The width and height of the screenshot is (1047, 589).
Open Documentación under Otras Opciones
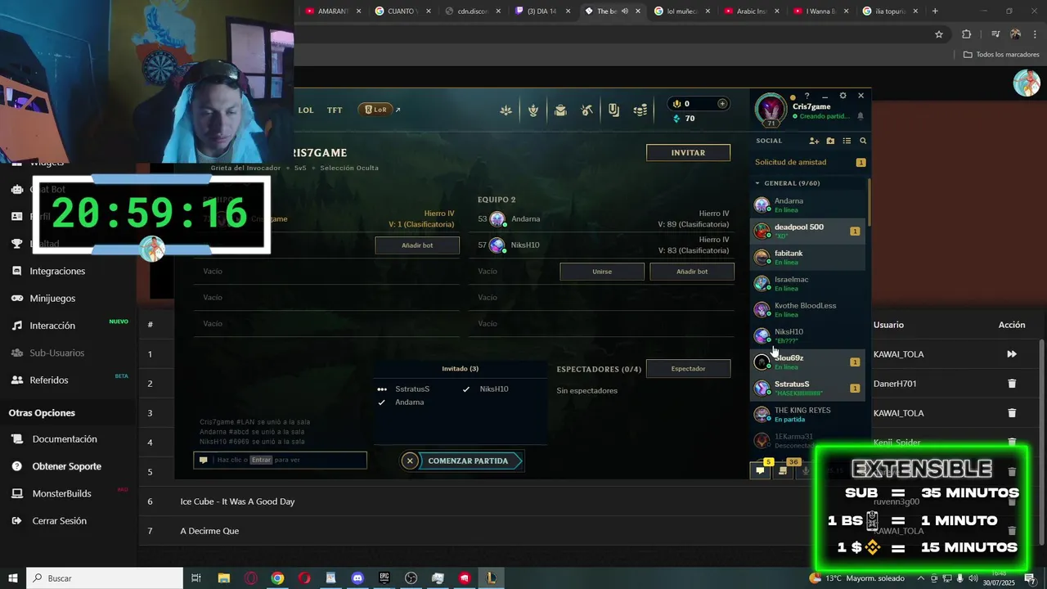coord(65,439)
